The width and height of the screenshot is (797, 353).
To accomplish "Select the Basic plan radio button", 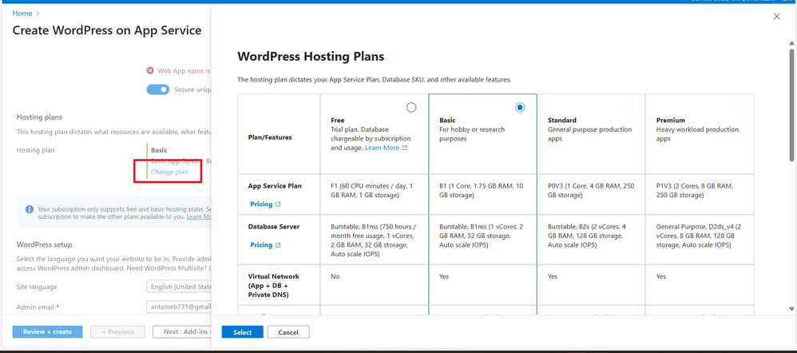I will [519, 107].
